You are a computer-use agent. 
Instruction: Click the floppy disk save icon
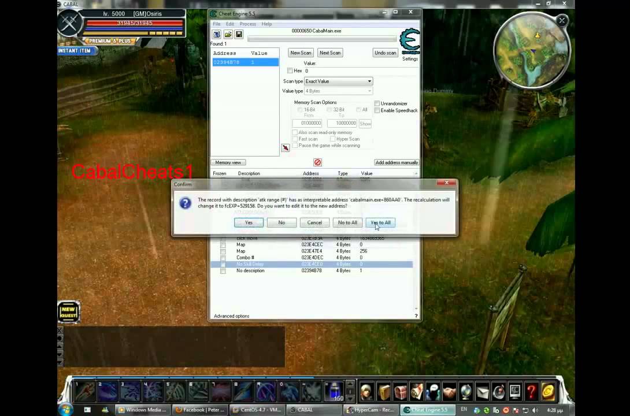pos(239,34)
